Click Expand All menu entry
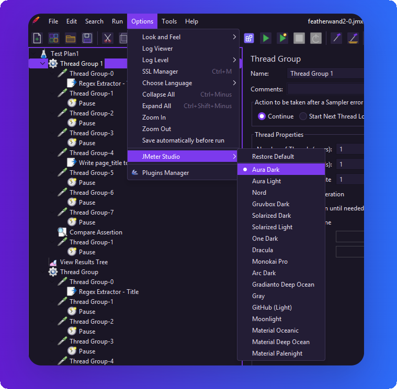The image size is (397, 389). [183, 106]
